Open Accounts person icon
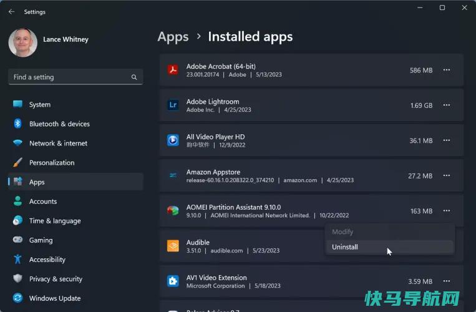476x312 pixels. [17, 201]
